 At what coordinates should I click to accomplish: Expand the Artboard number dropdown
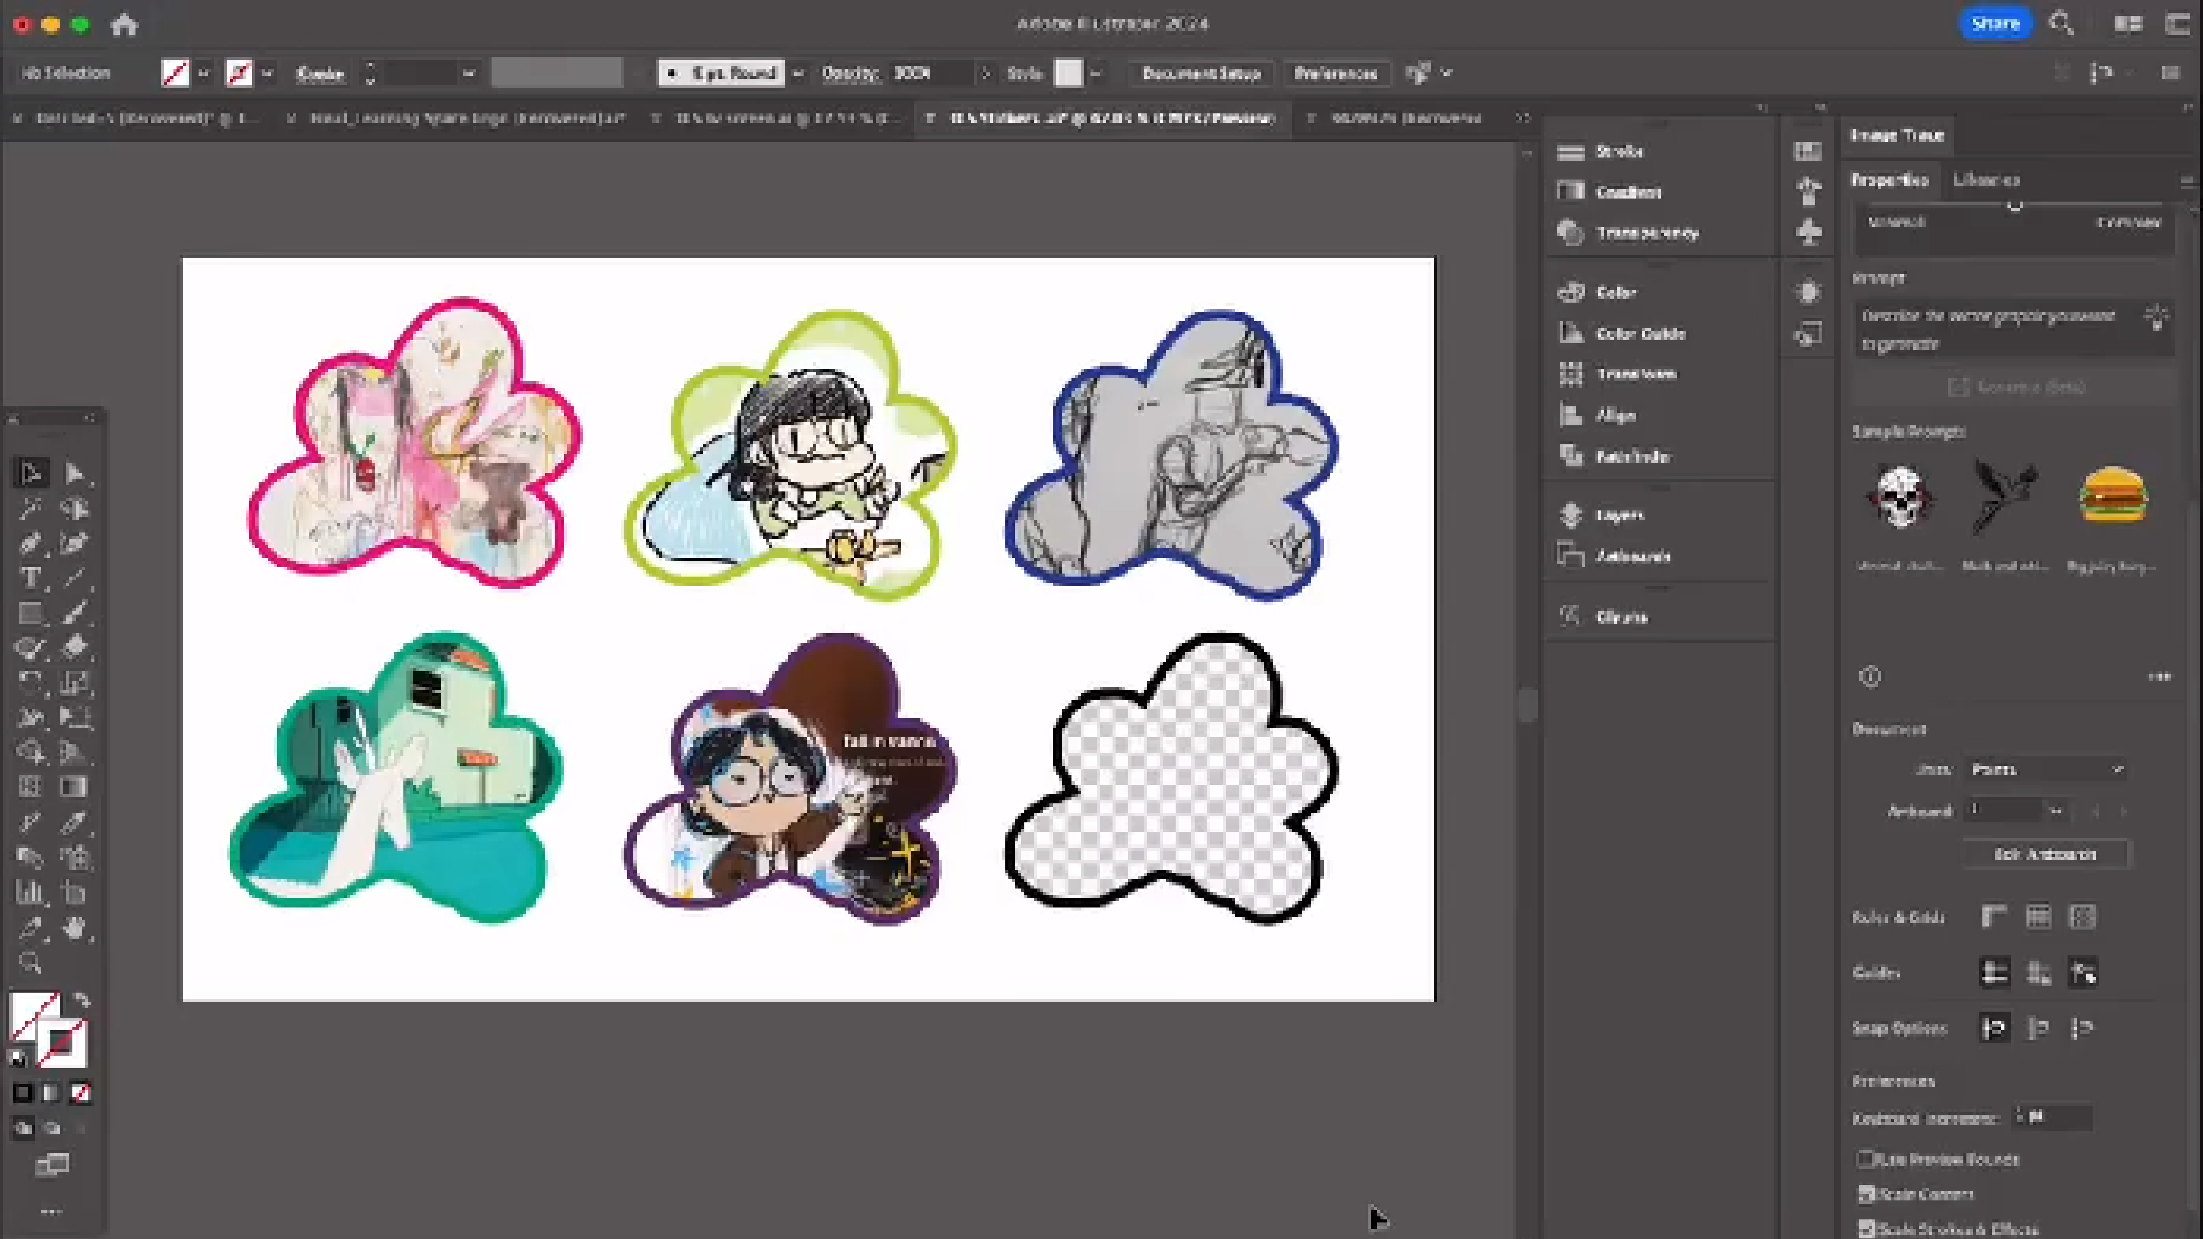pyautogui.click(x=2056, y=811)
